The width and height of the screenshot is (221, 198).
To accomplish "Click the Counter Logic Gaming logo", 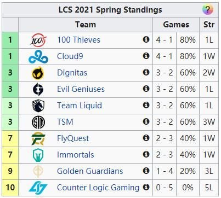I will pos(38,188).
